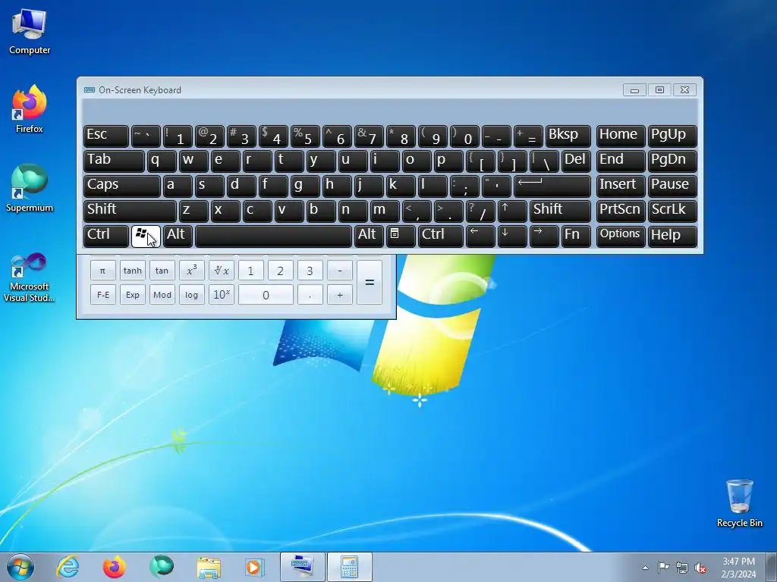Click the network tray icon

click(682, 568)
